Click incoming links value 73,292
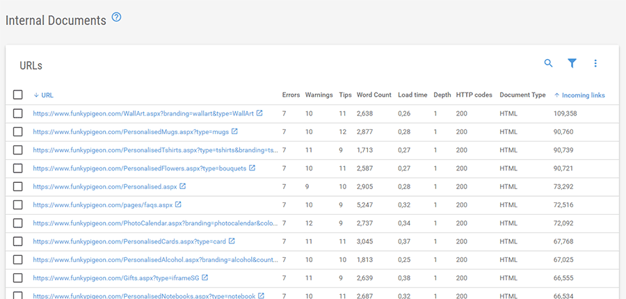626x299 pixels. pyautogui.click(x=563, y=186)
